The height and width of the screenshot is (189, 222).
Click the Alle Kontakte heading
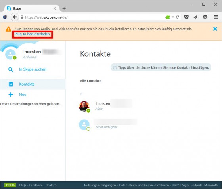click(x=91, y=81)
